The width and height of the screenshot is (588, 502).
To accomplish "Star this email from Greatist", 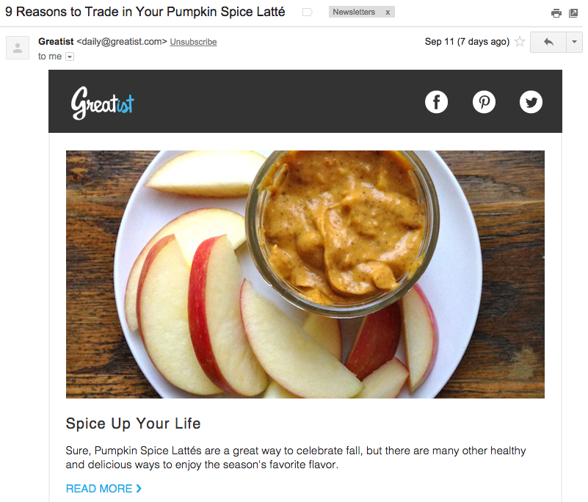I will point(520,41).
